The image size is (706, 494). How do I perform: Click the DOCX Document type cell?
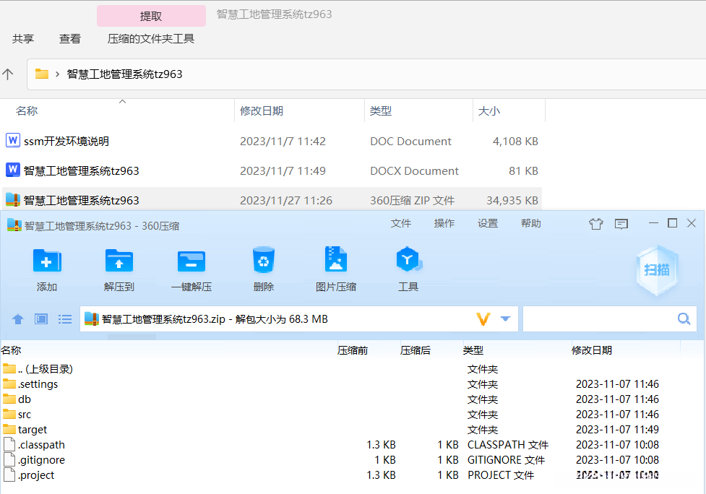(x=414, y=171)
